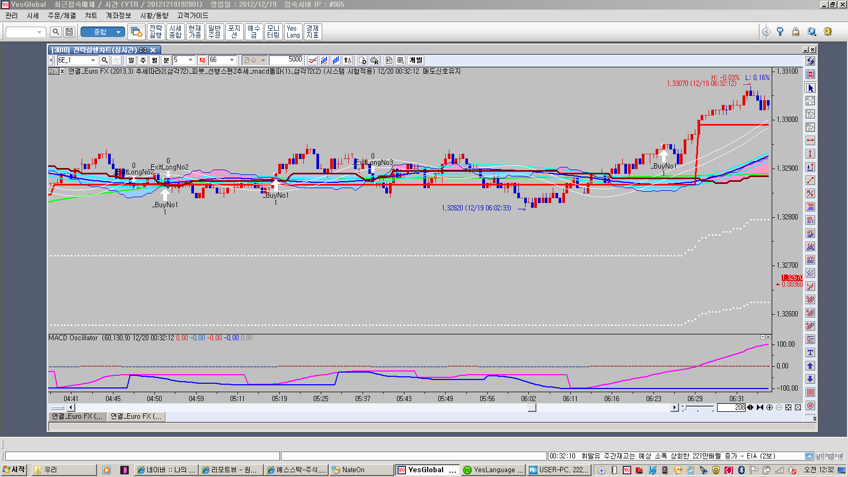Open the 계좌정보 menu
The height and width of the screenshot is (477, 848).
coord(118,16)
